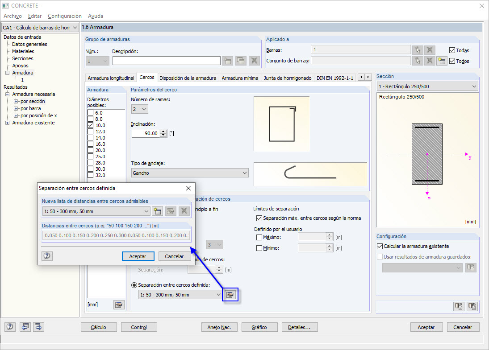
Task: Open CA1 case dropdown
Action: (x=75, y=28)
